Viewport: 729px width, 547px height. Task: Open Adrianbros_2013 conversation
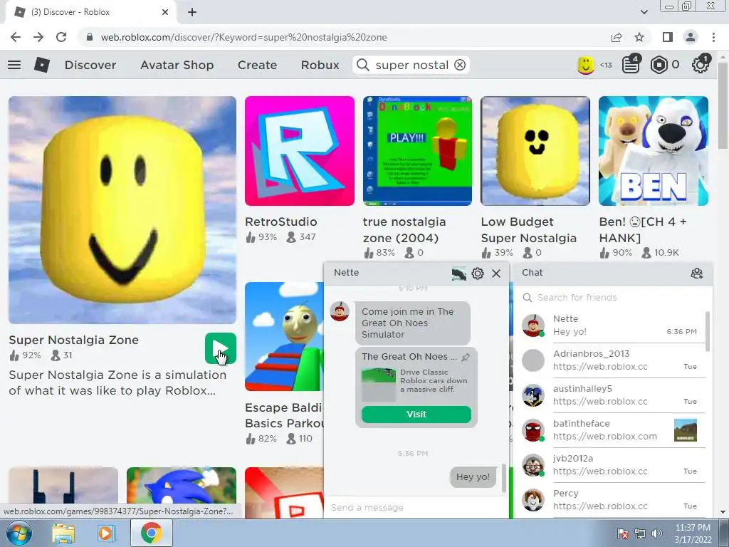[x=610, y=360]
